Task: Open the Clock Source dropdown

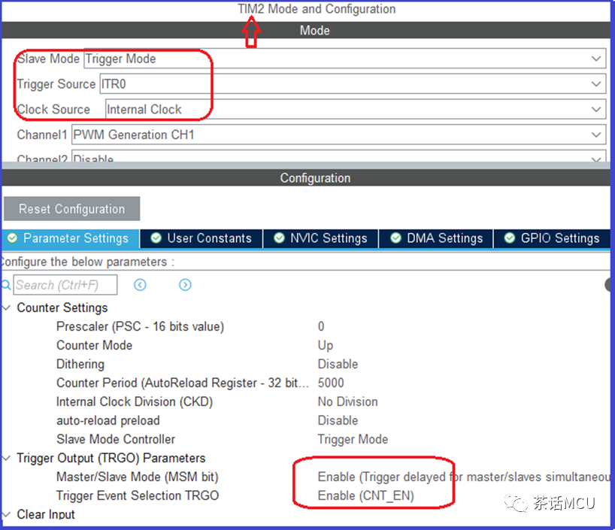Action: click(356, 109)
